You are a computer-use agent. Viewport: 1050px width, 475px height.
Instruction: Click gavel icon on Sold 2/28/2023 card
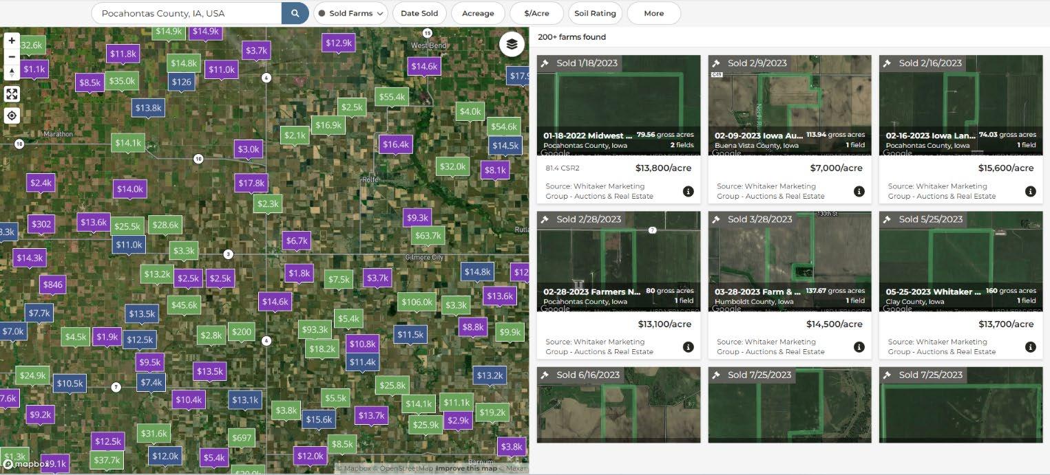[x=545, y=219]
